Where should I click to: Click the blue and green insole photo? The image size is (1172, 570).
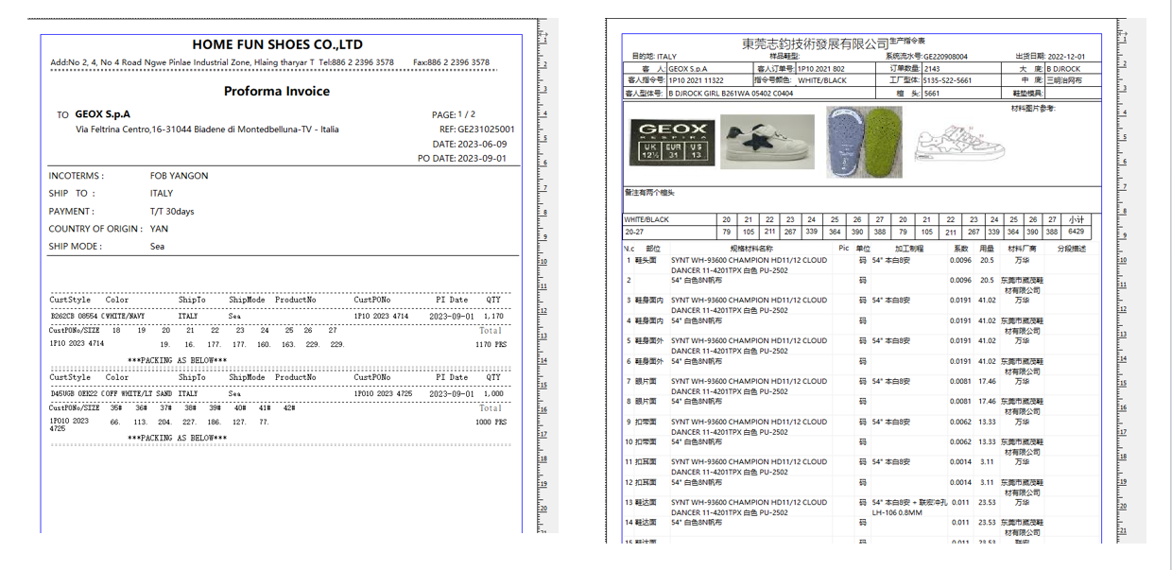[863, 142]
